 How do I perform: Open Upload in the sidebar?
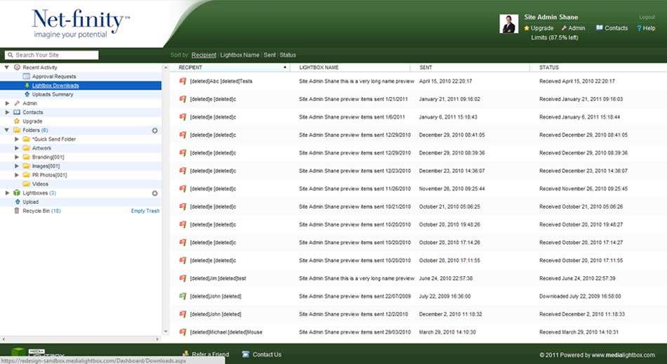tap(30, 202)
